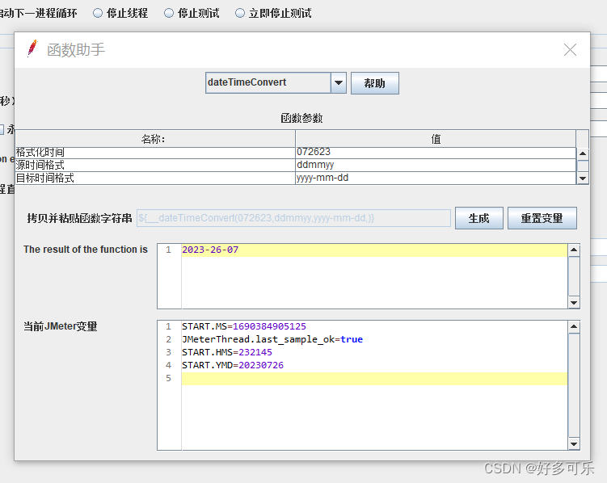
Task: Click the 值 column header
Action: [436, 139]
